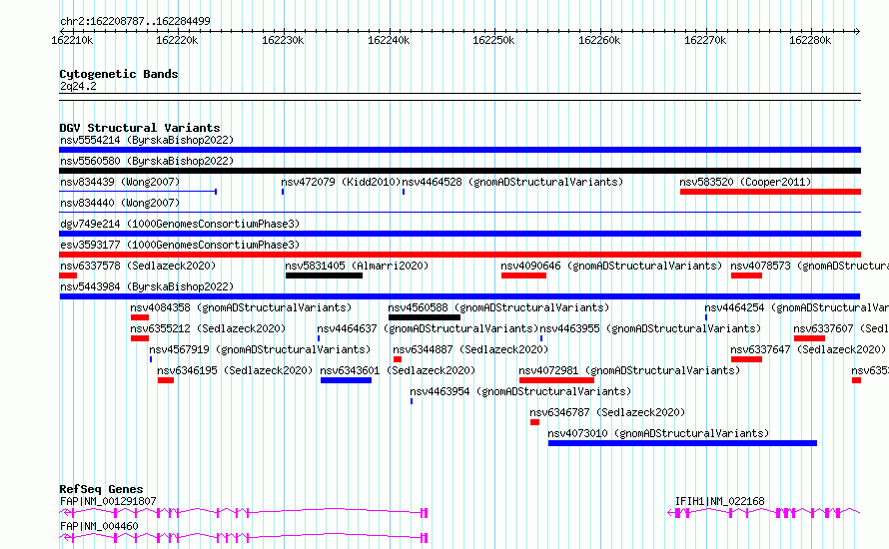Viewport: 889px width, 549px height.
Task: Click the black bar under nsv5831405 (Almarri2020)
Action: (324, 275)
